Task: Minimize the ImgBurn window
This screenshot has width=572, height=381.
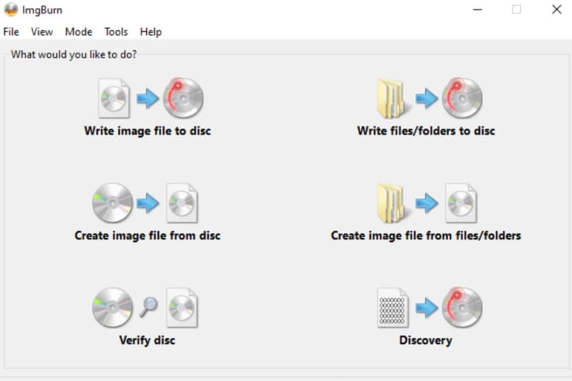Action: coord(477,10)
